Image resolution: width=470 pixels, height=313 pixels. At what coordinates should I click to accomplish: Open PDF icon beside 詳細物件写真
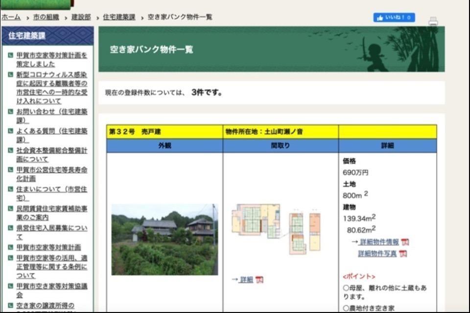[403, 254]
